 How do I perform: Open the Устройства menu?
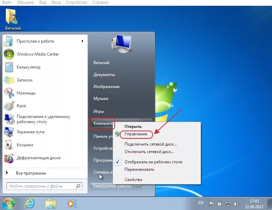pyautogui.click(x=76, y=2)
